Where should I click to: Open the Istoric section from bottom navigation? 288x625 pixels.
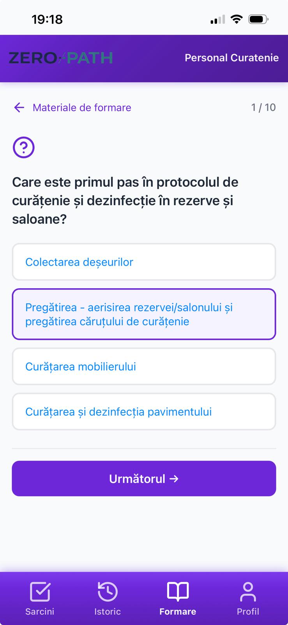point(107,598)
